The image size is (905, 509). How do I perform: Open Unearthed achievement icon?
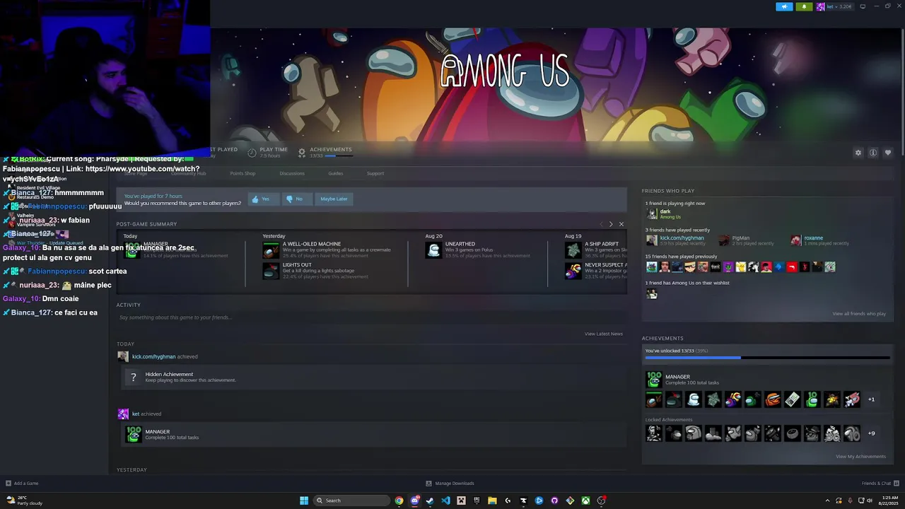[433, 250]
